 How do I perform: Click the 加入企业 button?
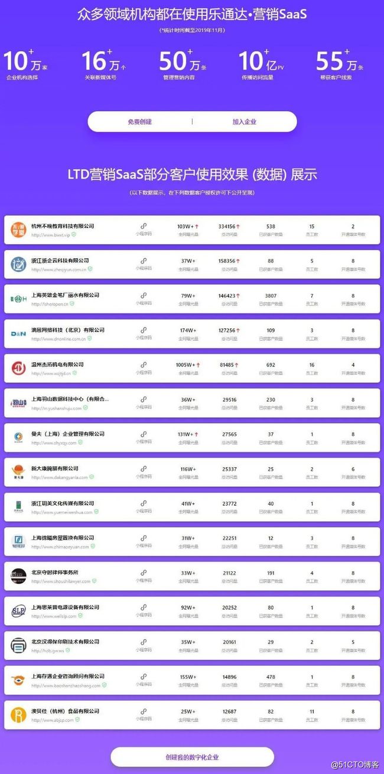pos(244,122)
